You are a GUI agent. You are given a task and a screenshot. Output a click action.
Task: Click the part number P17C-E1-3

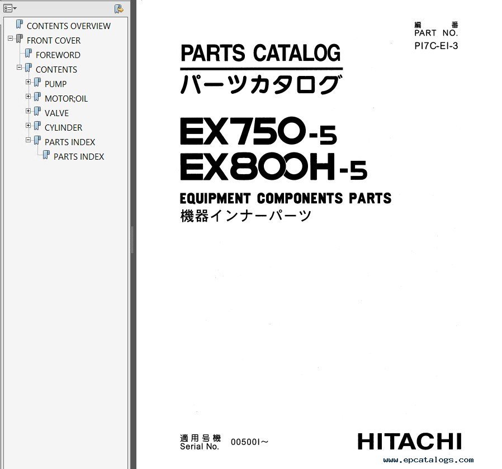[436, 46]
